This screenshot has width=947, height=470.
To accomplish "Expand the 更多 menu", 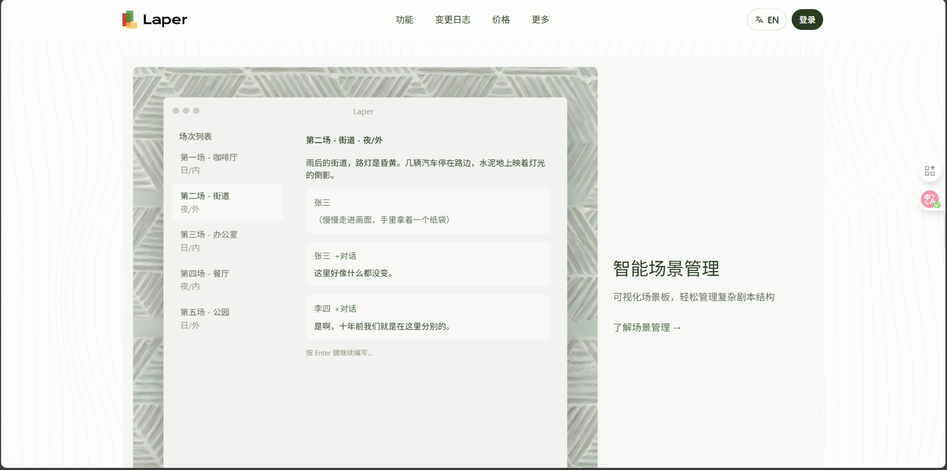I will coord(540,20).
